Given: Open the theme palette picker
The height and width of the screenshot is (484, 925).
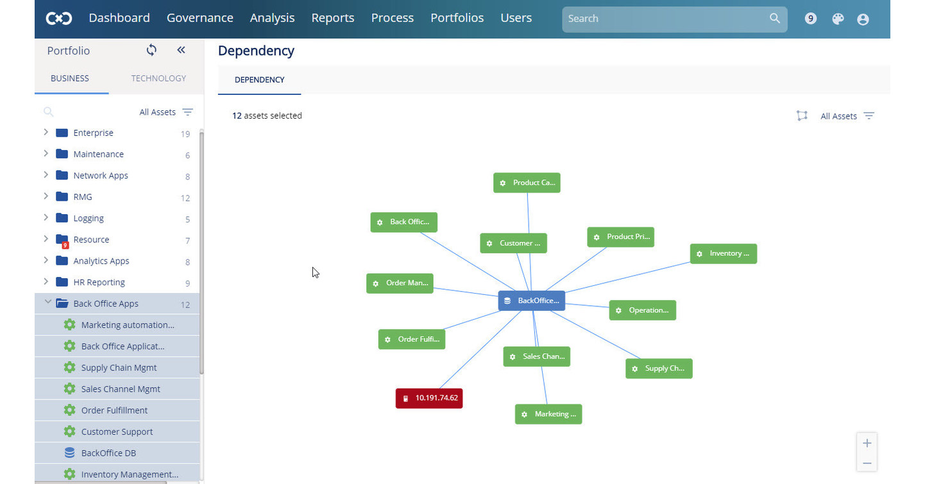Looking at the screenshot, I should pos(838,19).
